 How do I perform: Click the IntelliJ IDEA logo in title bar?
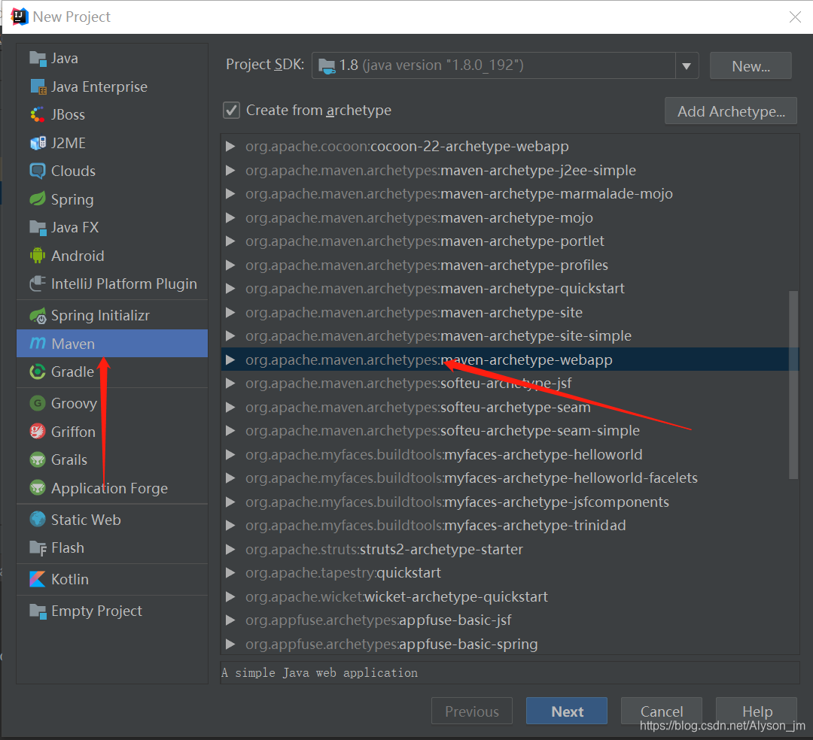pos(19,17)
